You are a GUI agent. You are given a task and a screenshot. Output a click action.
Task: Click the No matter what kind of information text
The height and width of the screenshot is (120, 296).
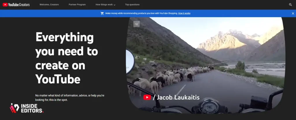[x=70, y=97]
